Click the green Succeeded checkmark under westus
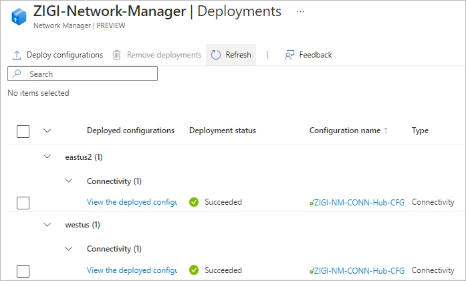The image size is (466, 281). (194, 270)
